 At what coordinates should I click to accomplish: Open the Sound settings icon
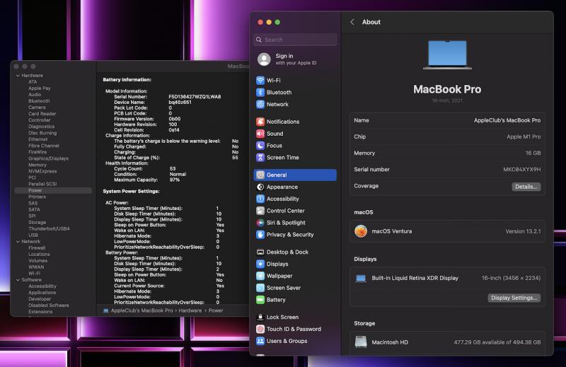point(260,134)
